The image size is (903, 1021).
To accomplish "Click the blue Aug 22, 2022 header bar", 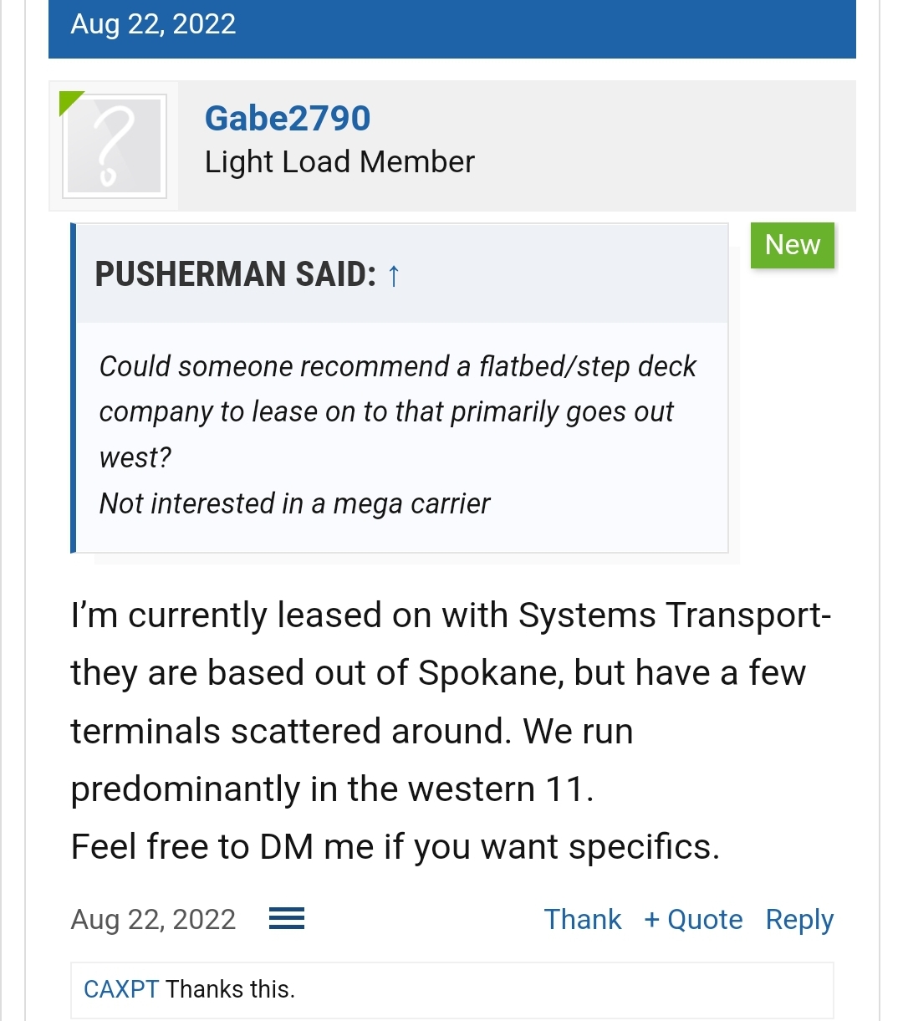I will tap(451, 25).
